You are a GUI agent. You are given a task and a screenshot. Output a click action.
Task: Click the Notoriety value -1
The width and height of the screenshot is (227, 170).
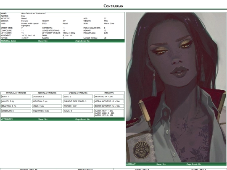tap(63, 28)
